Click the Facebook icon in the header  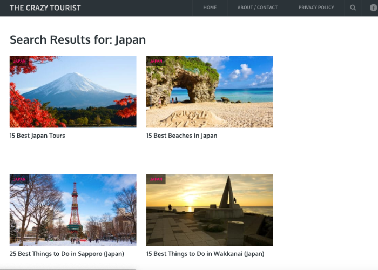coord(373,8)
